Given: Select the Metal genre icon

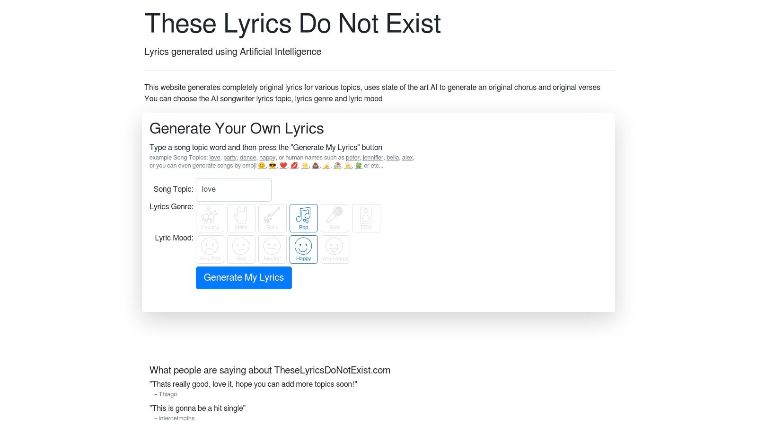Looking at the screenshot, I should pyautogui.click(x=241, y=218).
